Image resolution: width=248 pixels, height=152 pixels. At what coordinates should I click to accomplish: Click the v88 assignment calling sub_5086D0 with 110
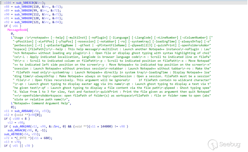(x=33, y=7)
